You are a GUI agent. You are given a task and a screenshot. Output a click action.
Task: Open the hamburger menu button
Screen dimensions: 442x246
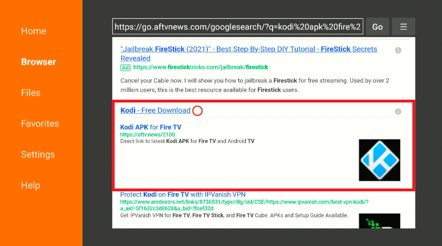tap(403, 27)
